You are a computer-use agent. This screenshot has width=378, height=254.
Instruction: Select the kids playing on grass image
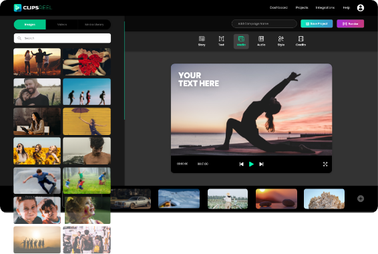(x=87, y=180)
